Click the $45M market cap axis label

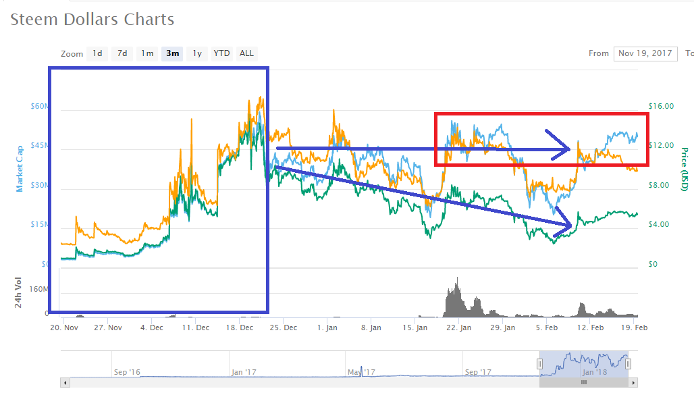click(x=39, y=146)
